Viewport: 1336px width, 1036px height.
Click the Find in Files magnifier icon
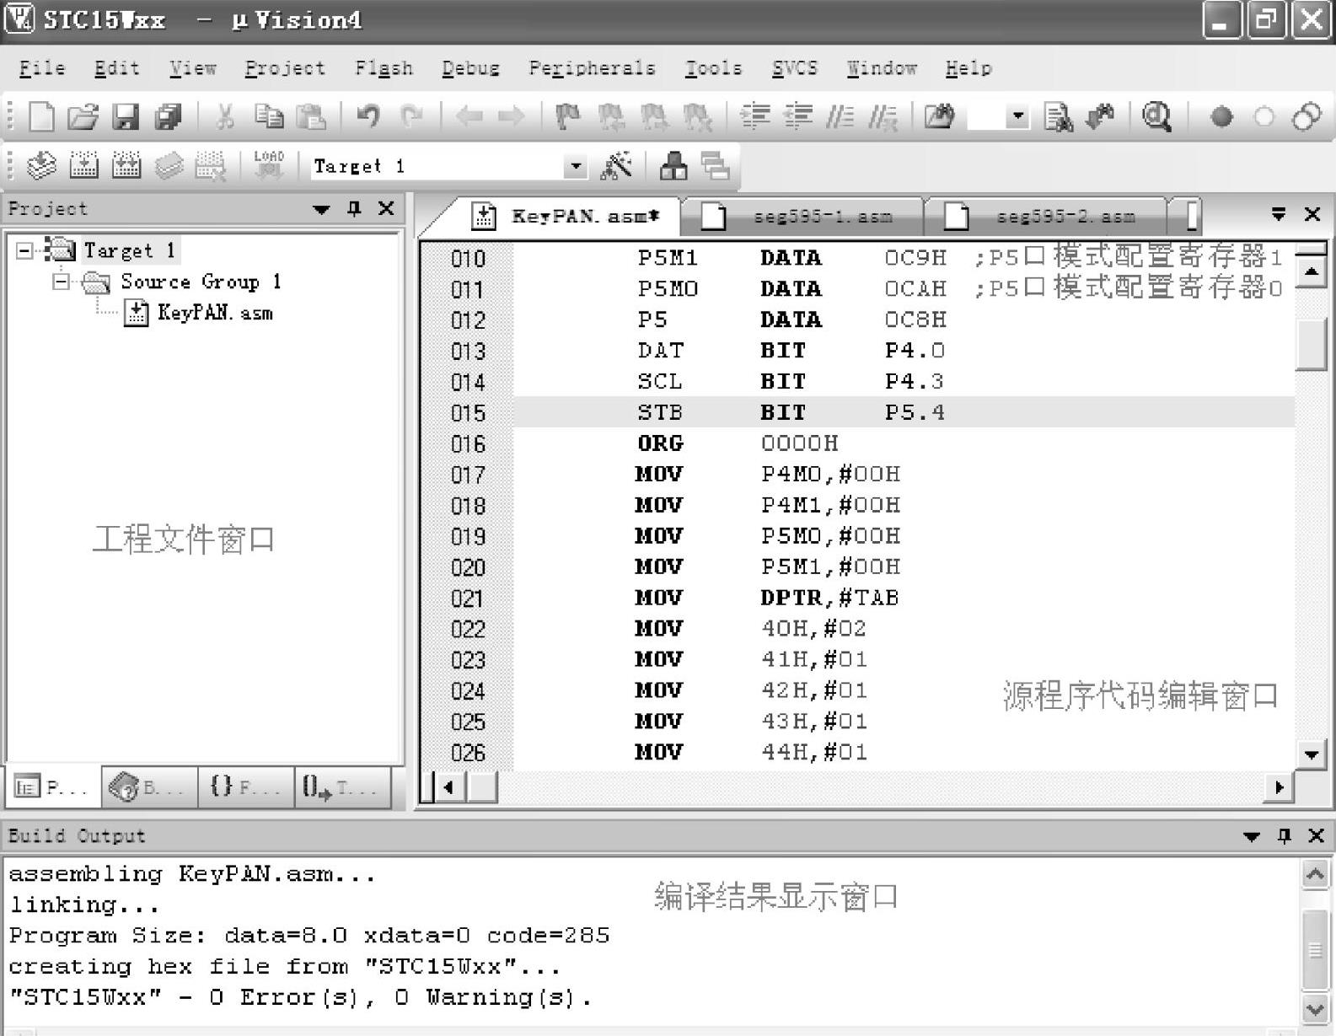(1156, 116)
